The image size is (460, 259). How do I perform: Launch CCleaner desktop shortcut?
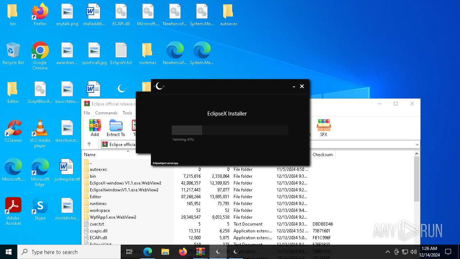pos(13,132)
